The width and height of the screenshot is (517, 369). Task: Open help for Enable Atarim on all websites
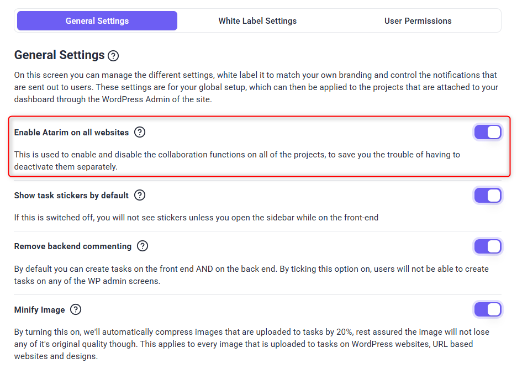click(140, 133)
